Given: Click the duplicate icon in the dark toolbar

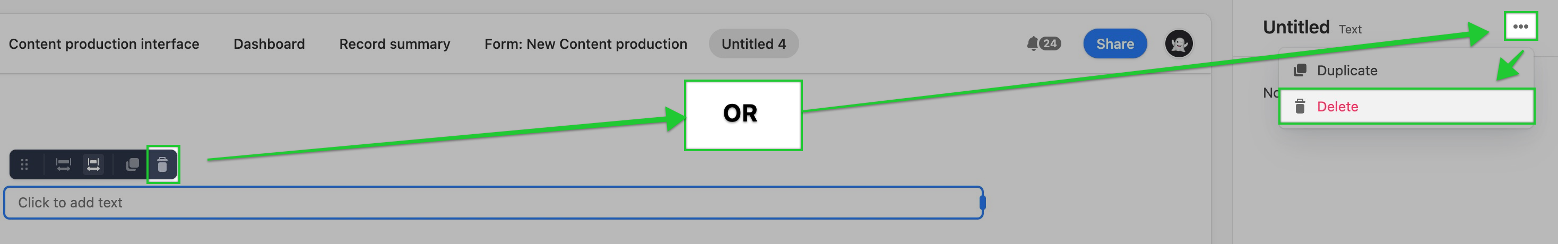Looking at the screenshot, I should click(x=133, y=164).
